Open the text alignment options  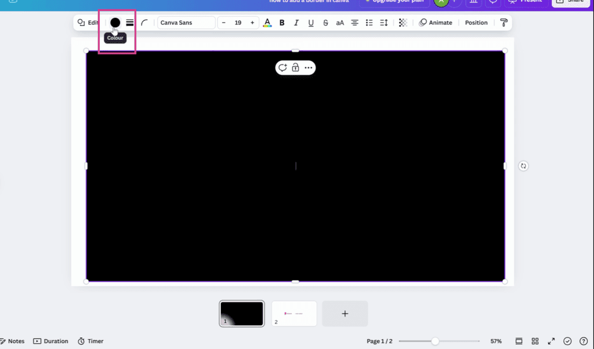[354, 22]
